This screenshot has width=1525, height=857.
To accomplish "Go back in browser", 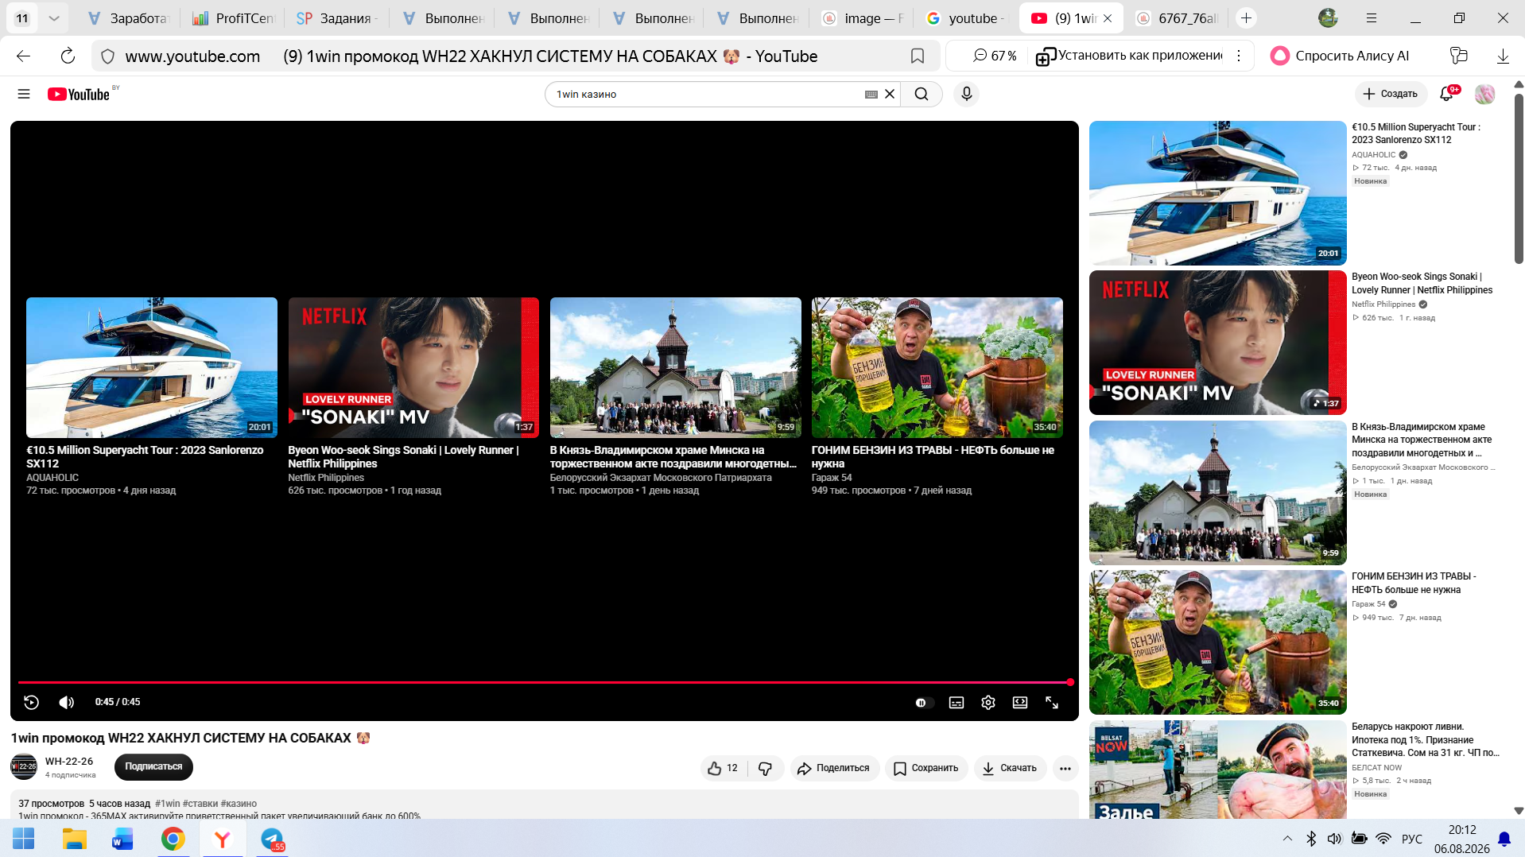I will coord(24,56).
